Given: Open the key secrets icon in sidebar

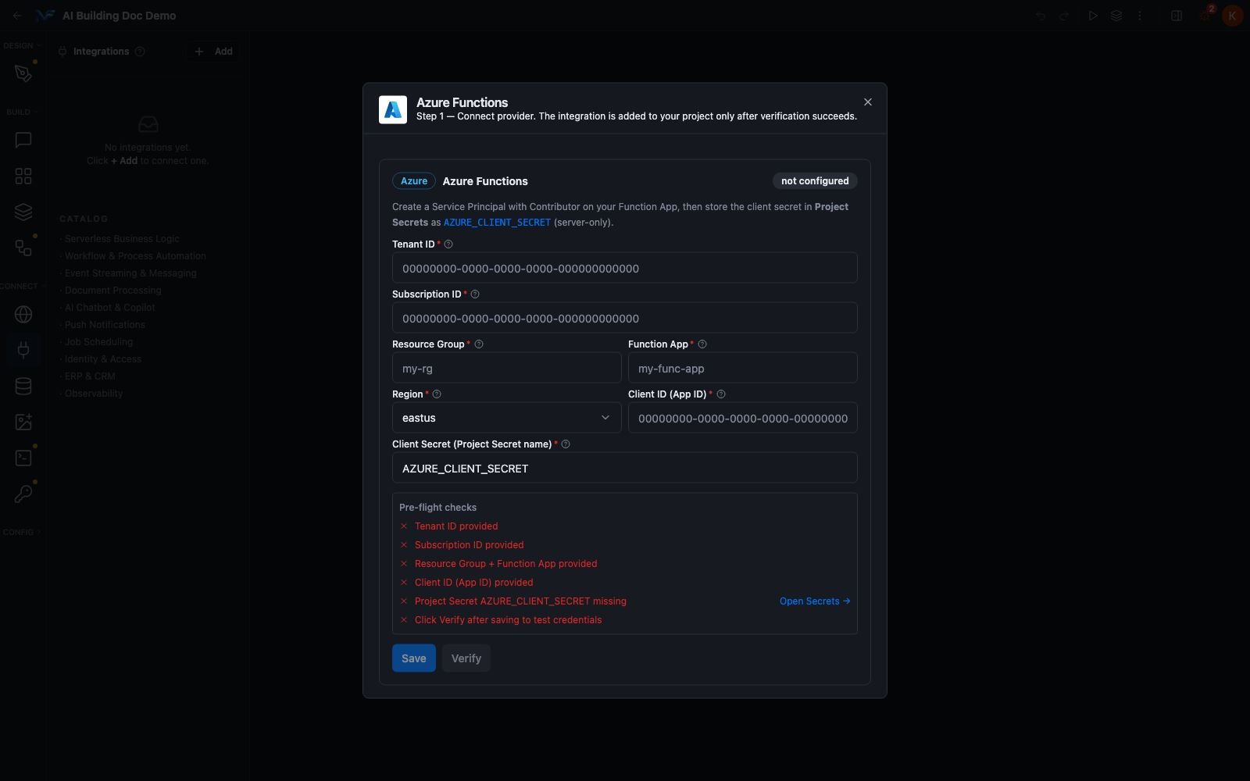Looking at the screenshot, I should click(x=23, y=494).
